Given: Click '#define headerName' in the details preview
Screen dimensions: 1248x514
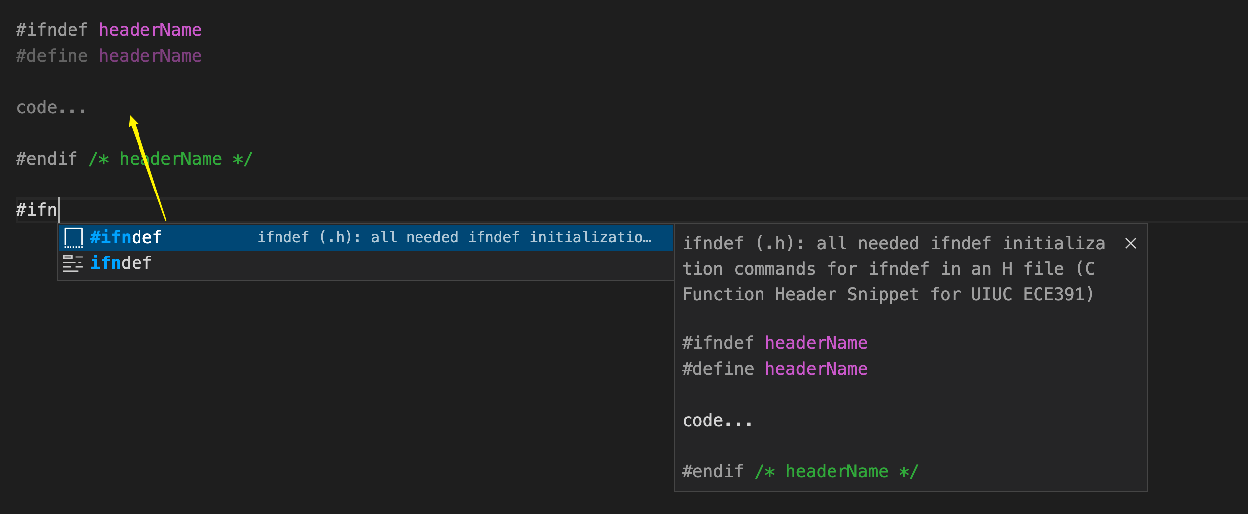Looking at the screenshot, I should (775, 369).
